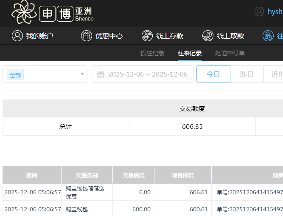Open the date range 2025-12-06 field
The width and height of the screenshot is (283, 216).
143,74
